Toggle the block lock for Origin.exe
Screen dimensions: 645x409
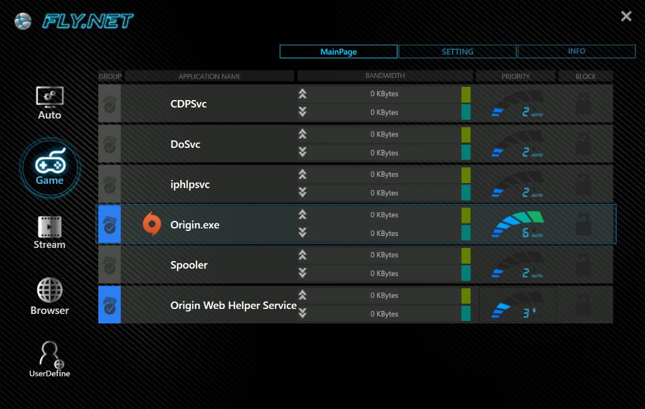[x=583, y=224]
